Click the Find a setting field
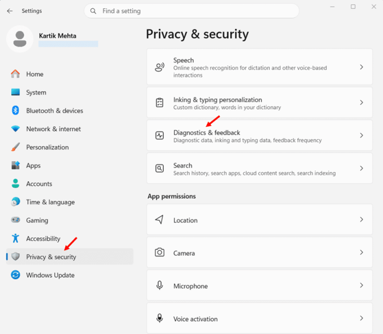383x334 pixels. tap(191, 11)
